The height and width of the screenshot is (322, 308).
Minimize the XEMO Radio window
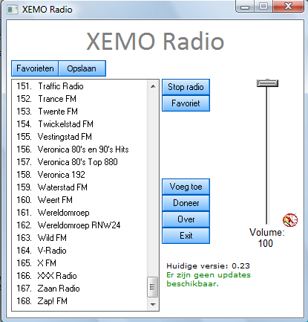245,7
